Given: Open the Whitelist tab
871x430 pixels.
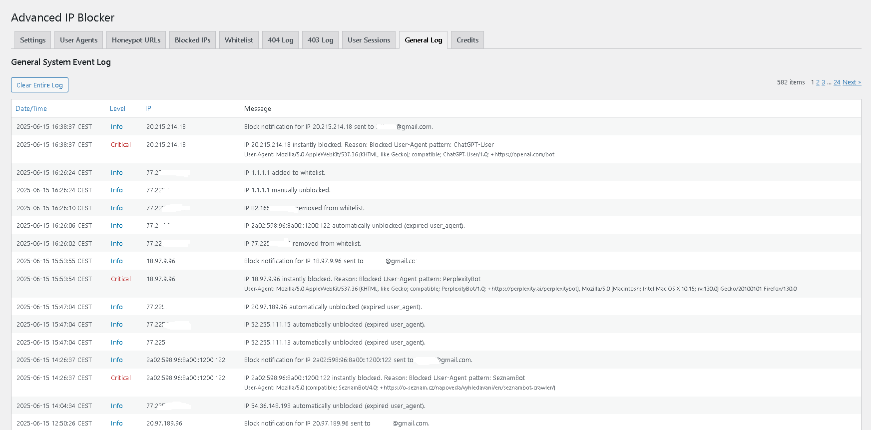Looking at the screenshot, I should coord(239,40).
